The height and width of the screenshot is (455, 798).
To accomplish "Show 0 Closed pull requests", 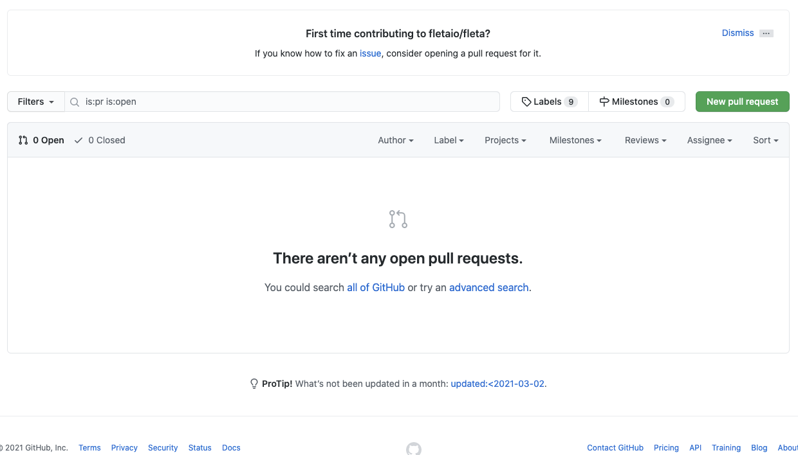I will point(100,140).
